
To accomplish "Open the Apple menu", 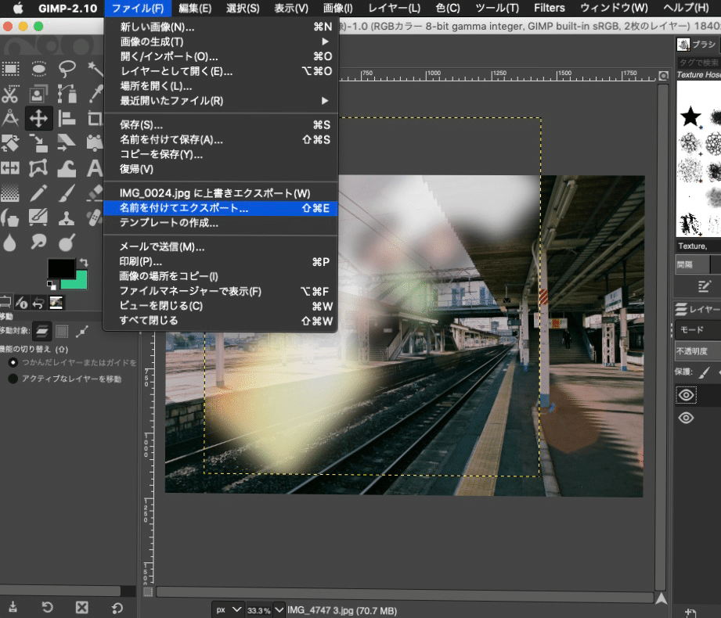I will tap(17, 9).
